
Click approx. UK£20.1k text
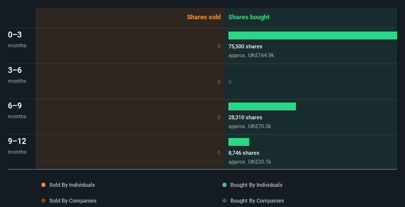click(x=250, y=162)
